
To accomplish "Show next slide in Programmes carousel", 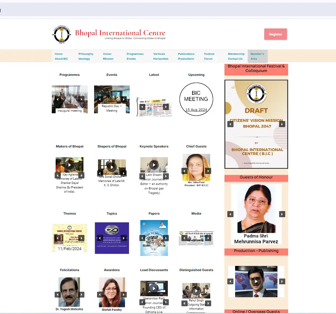I will (x=81, y=99).
